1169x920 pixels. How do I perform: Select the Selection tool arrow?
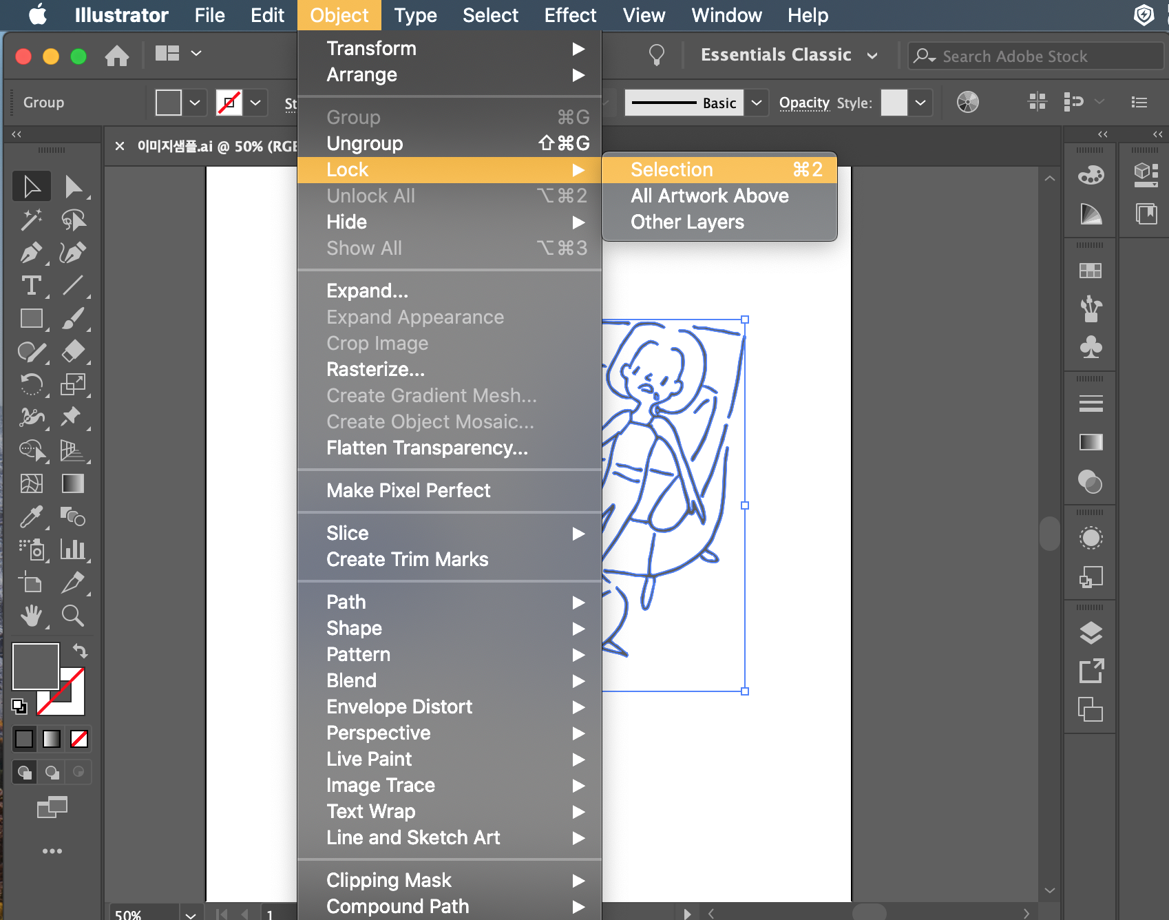[x=31, y=187]
